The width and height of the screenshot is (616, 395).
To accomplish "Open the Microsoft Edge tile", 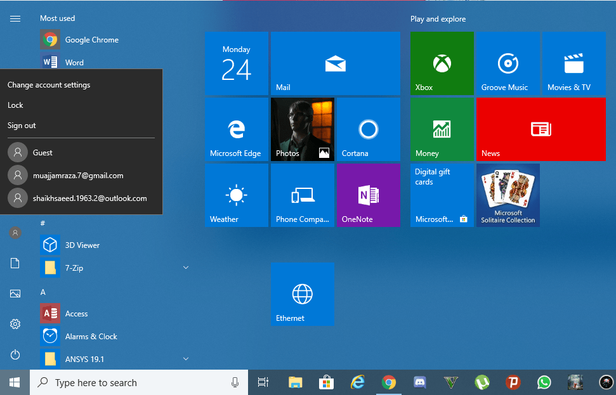I will pos(236,129).
